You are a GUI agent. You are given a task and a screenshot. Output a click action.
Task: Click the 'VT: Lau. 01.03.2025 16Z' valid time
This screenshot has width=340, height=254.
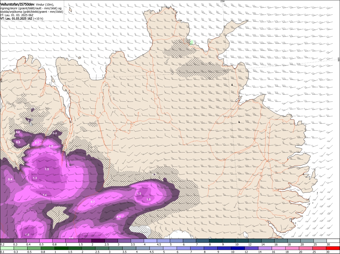pyautogui.click(x=16, y=19)
